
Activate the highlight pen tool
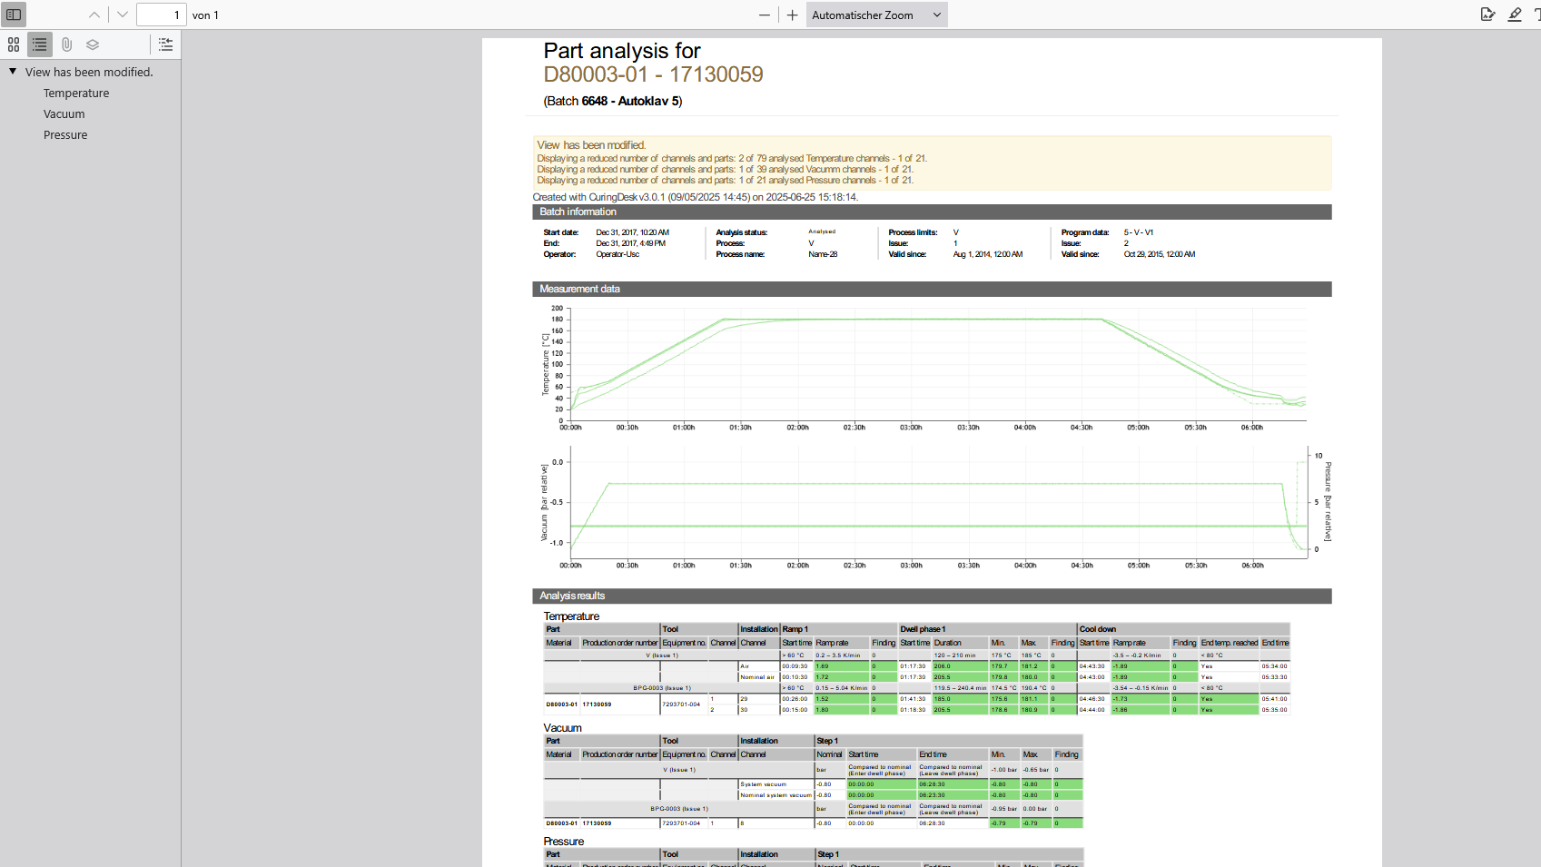(1515, 15)
